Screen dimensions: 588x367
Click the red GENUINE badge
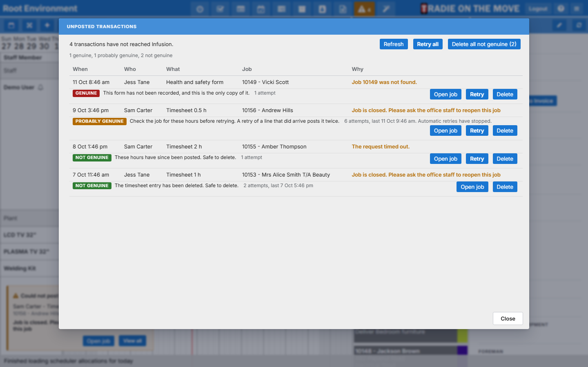(x=86, y=93)
